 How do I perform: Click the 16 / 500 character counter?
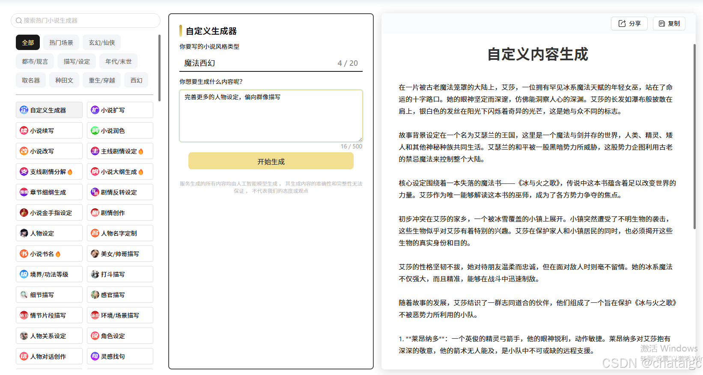[x=351, y=146]
